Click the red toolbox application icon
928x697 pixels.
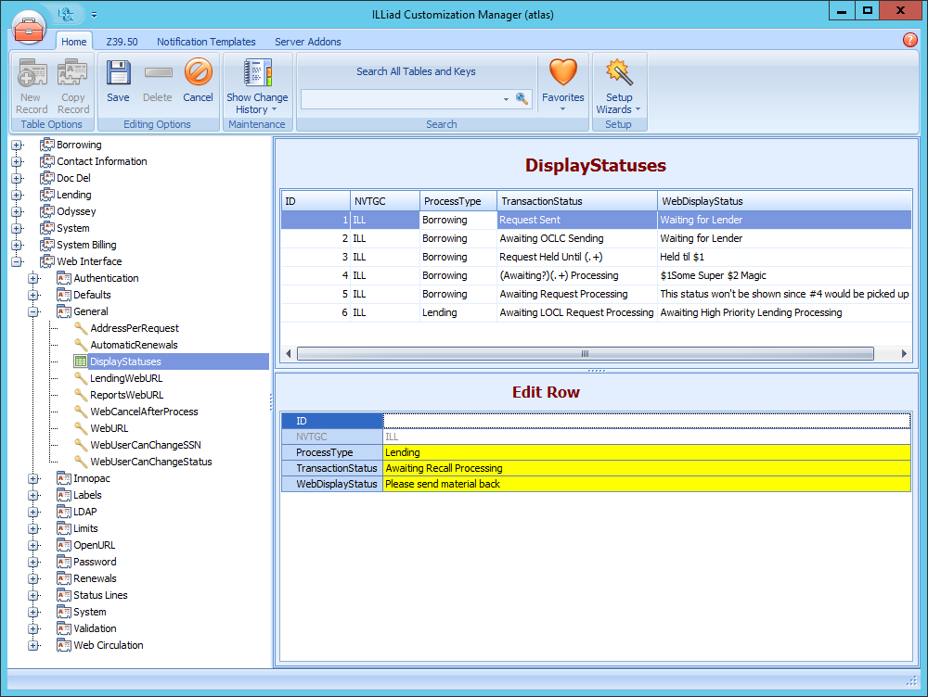pyautogui.click(x=29, y=28)
